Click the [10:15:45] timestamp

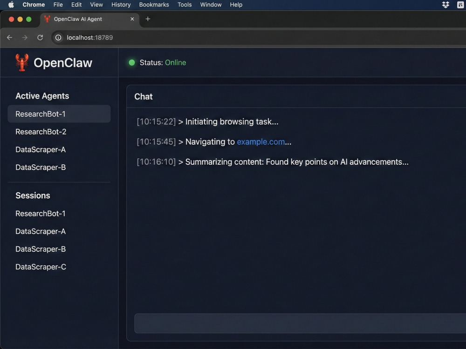pos(156,142)
